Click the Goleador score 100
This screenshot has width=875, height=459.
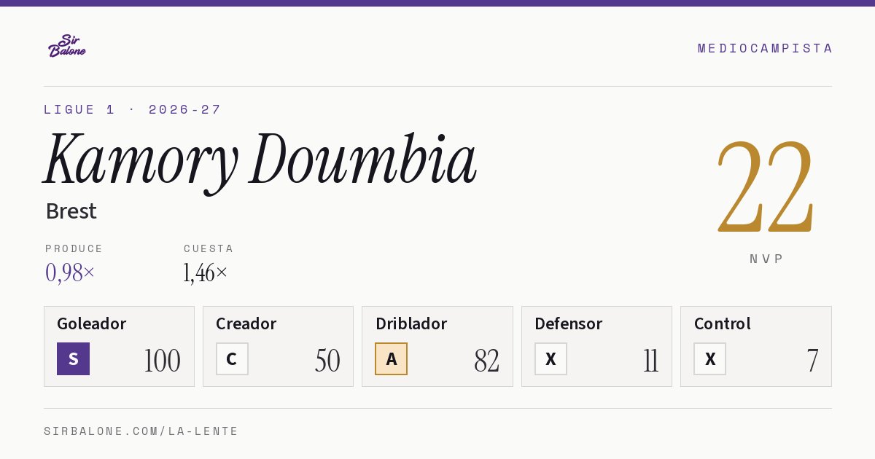(x=162, y=361)
